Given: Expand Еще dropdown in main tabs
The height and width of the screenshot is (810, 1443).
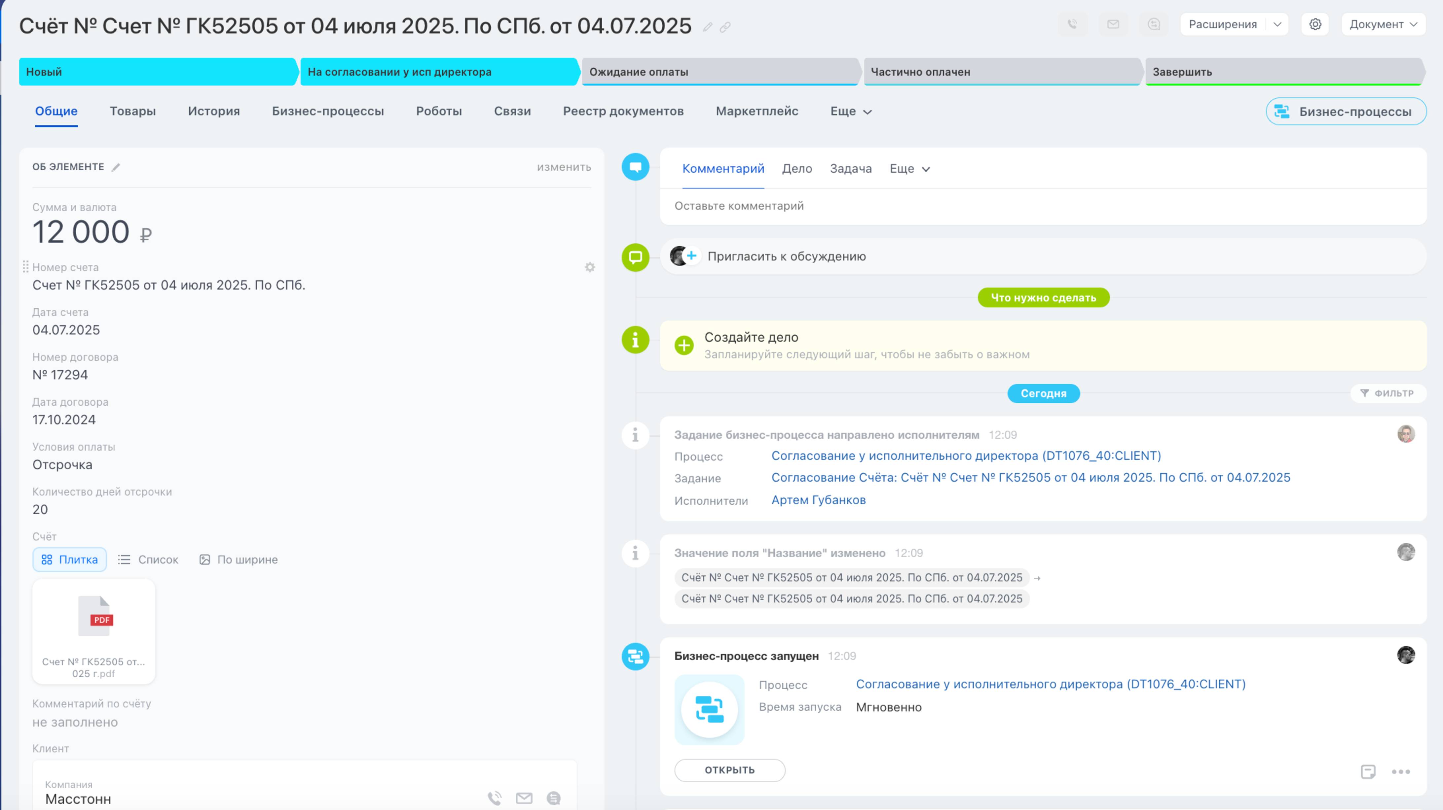Looking at the screenshot, I should tap(850, 111).
